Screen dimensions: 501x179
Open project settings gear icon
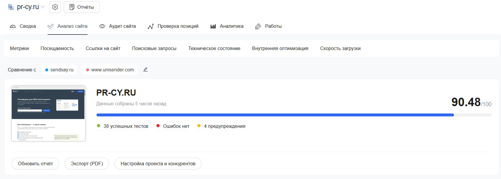55,7
